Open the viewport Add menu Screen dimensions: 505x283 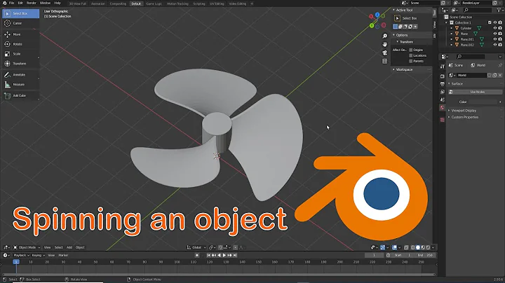pyautogui.click(x=69, y=247)
